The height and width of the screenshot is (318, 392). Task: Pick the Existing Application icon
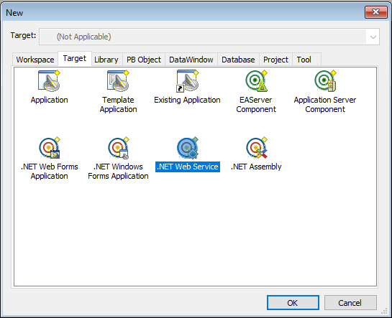[188, 81]
